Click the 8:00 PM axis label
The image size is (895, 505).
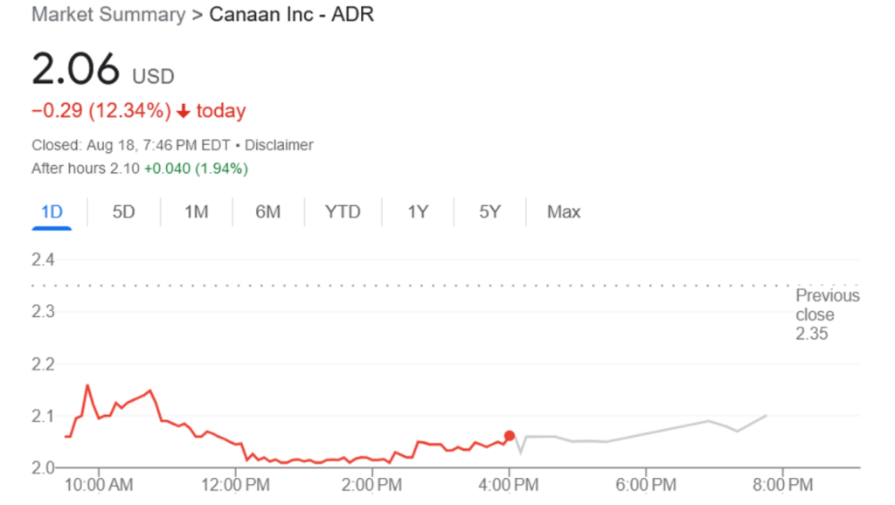coord(782,484)
